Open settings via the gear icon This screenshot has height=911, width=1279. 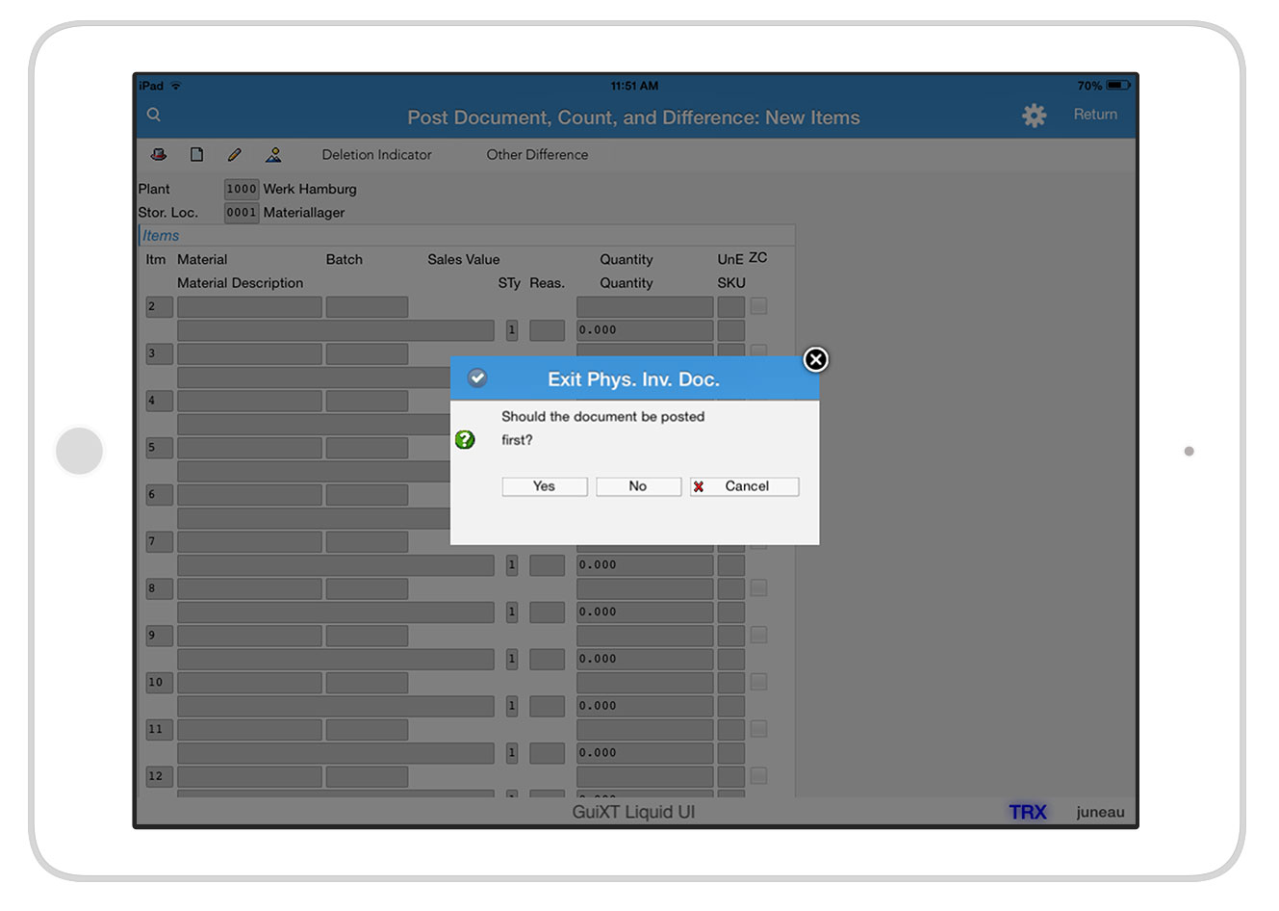[x=1034, y=116]
